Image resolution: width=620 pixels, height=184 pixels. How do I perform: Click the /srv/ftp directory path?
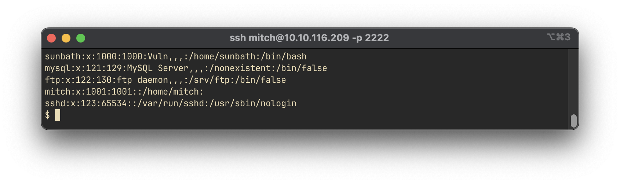click(209, 80)
